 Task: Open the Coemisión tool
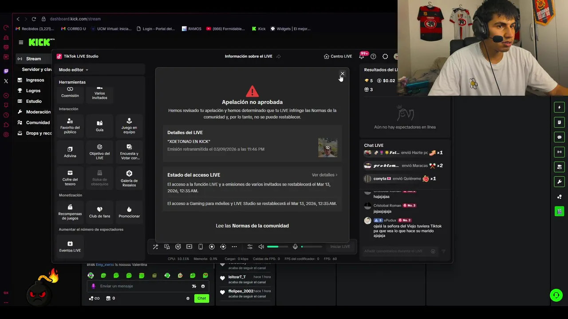pos(70,93)
